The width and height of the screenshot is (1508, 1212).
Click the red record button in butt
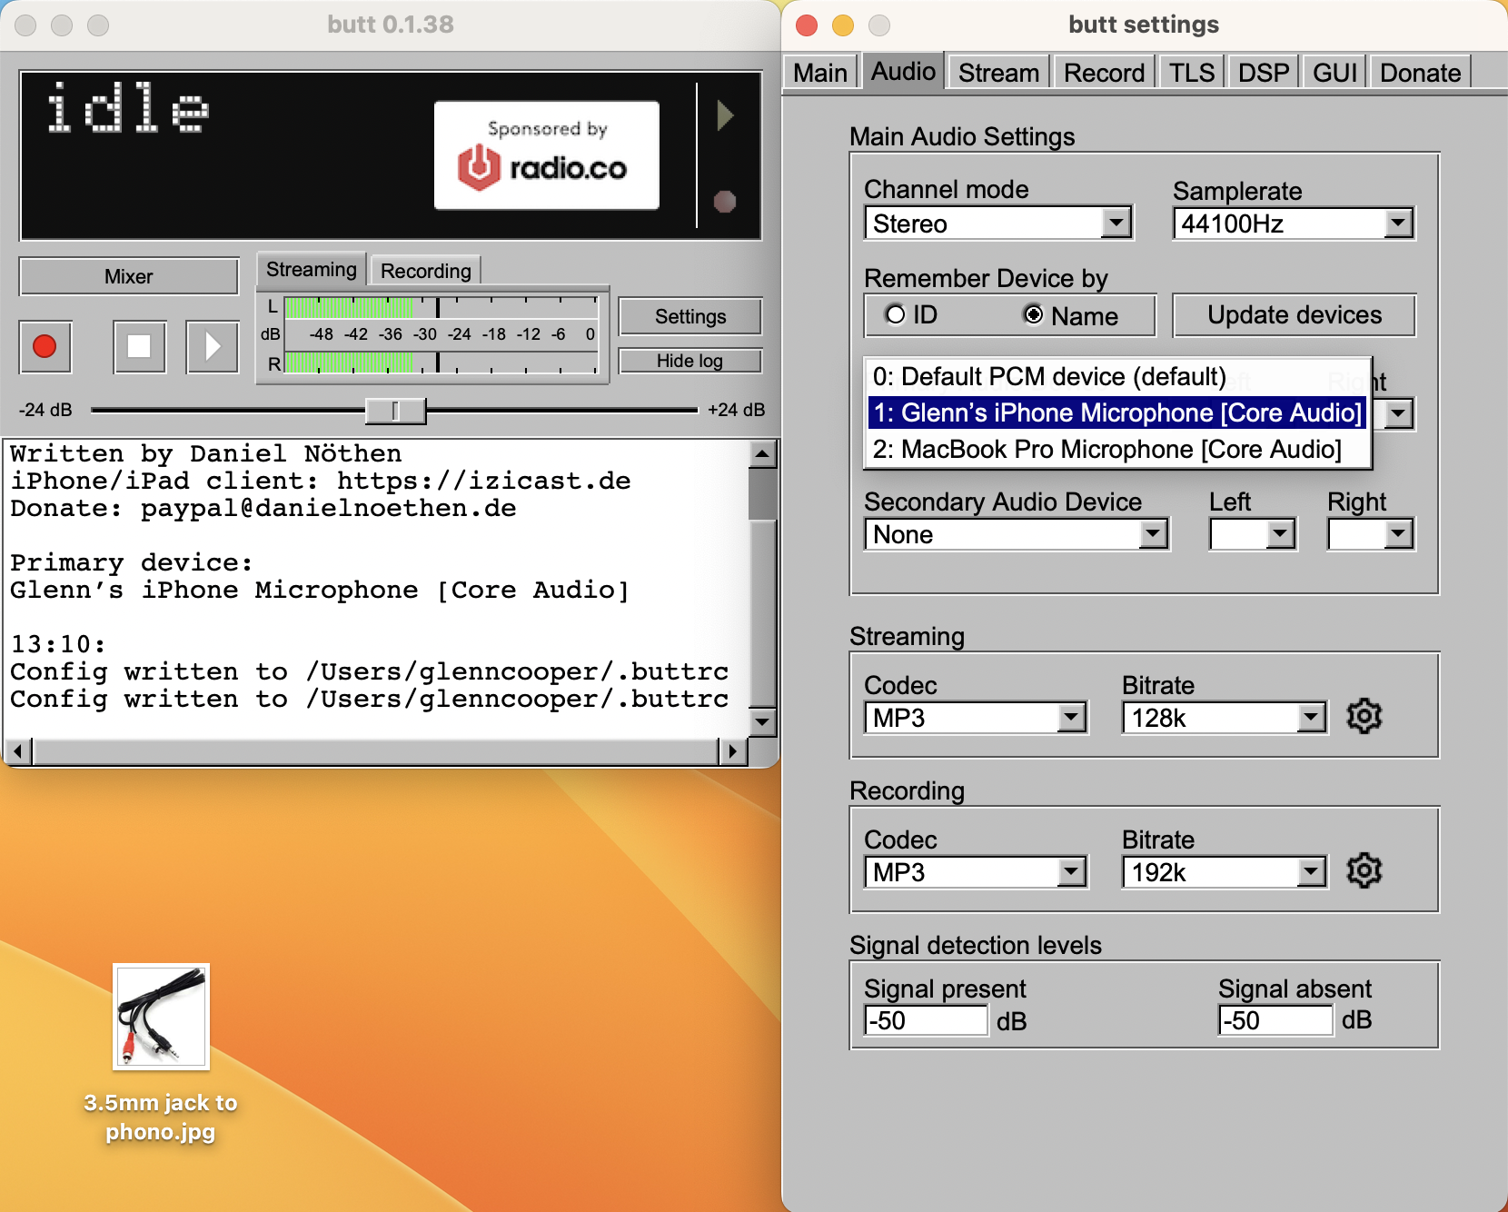tap(45, 346)
